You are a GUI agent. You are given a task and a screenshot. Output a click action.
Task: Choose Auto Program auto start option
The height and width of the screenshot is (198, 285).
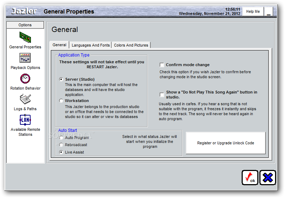tap(61, 138)
